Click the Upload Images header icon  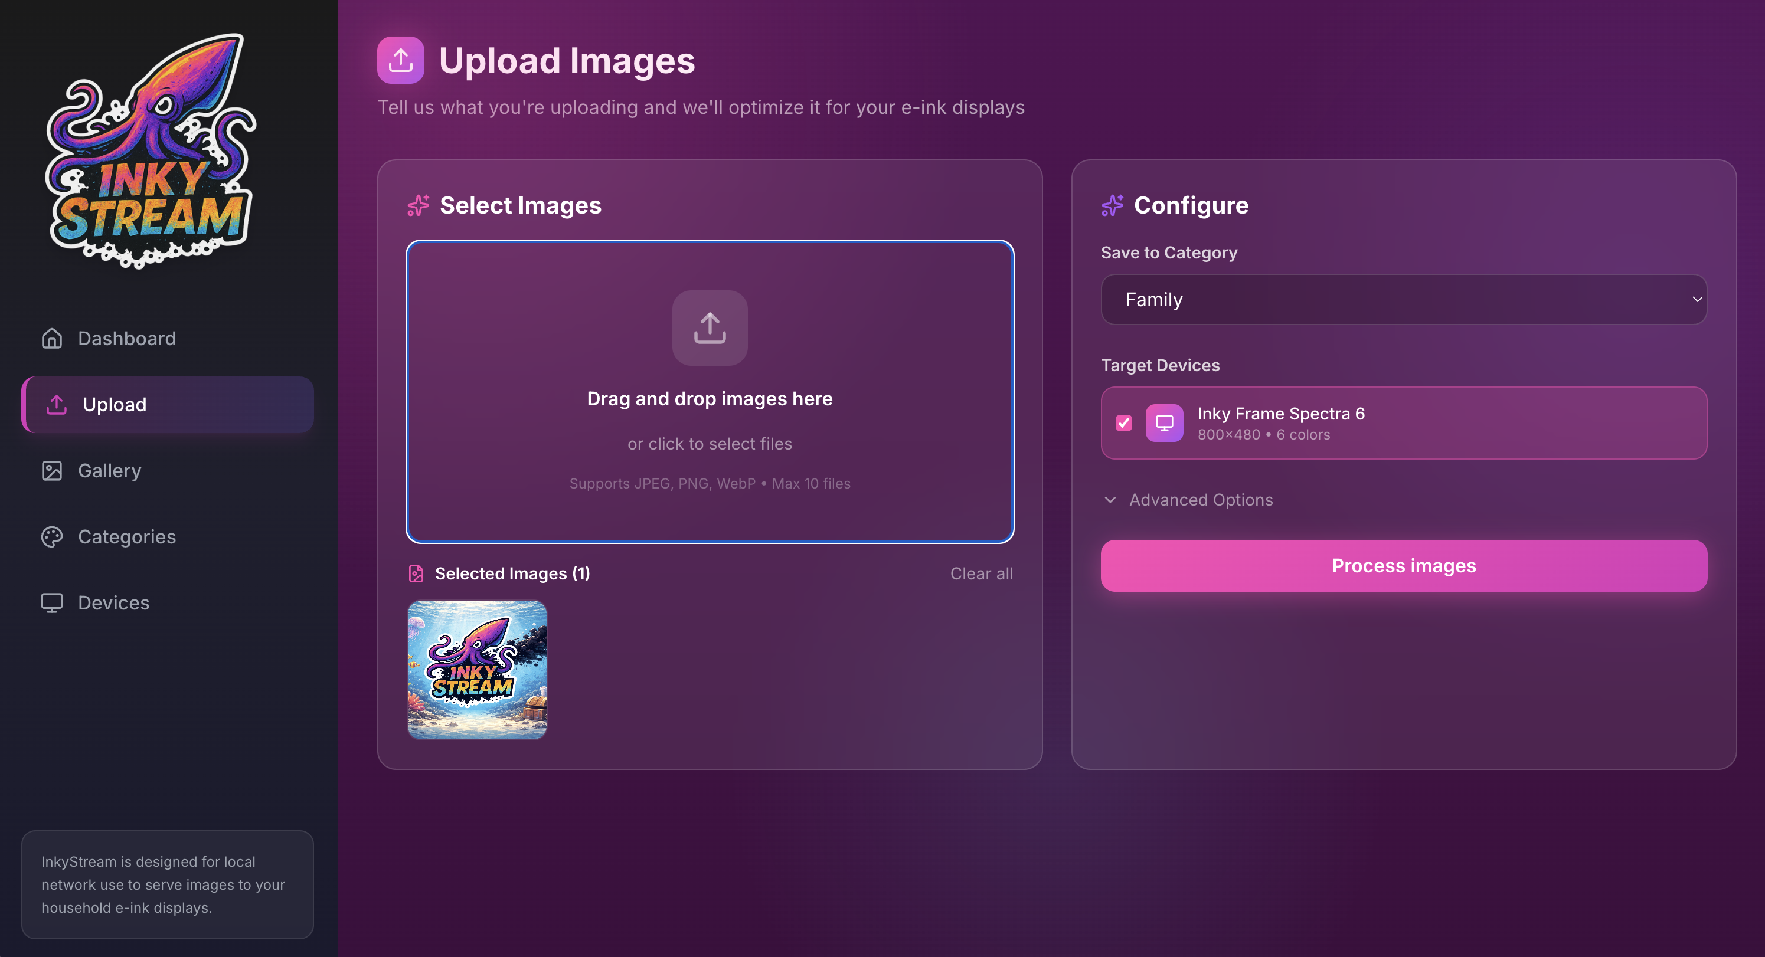[401, 60]
